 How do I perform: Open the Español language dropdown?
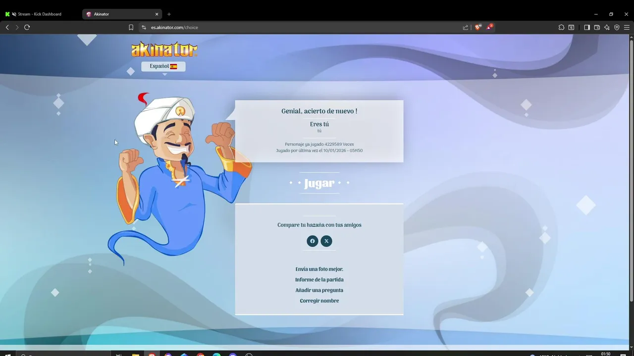(x=163, y=66)
